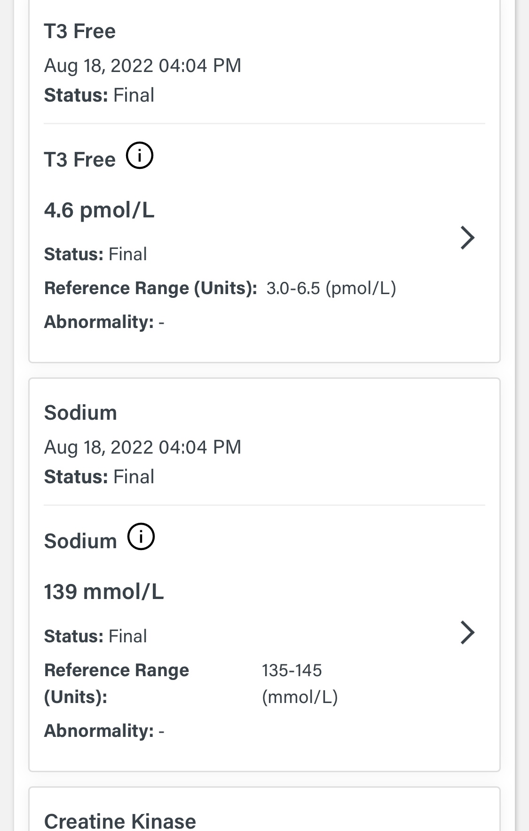Select the T3 Free Abnormality field
Screen dimensions: 529x831
(104, 322)
